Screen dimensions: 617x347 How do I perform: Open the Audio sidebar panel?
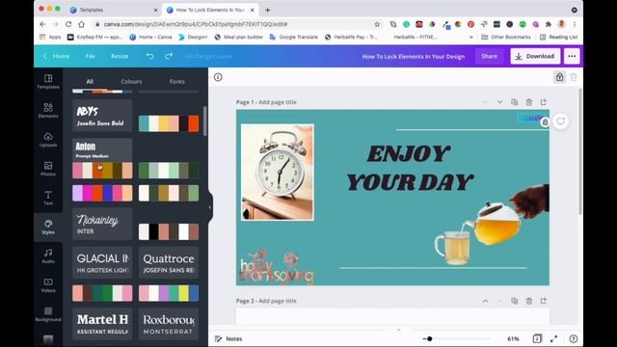tap(48, 256)
